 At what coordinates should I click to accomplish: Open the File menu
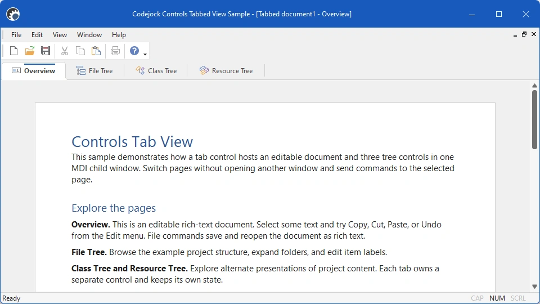(x=16, y=35)
